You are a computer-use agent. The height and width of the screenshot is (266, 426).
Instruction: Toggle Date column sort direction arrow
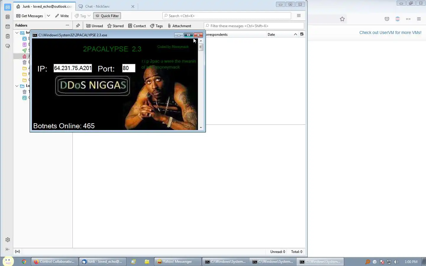coord(295,35)
